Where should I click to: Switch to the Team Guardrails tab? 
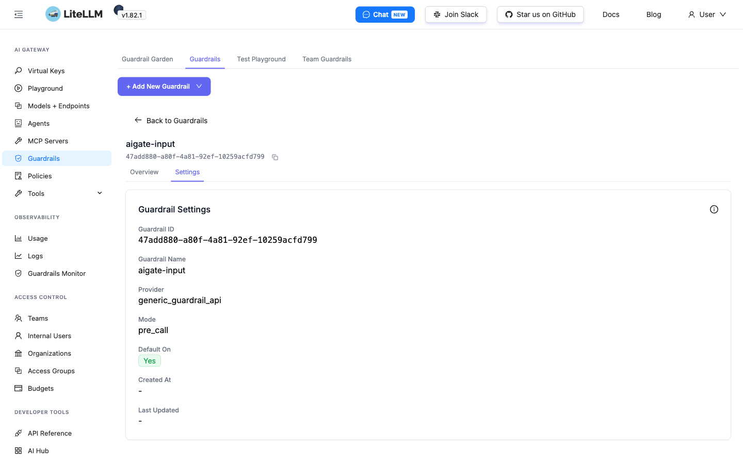tap(327, 59)
